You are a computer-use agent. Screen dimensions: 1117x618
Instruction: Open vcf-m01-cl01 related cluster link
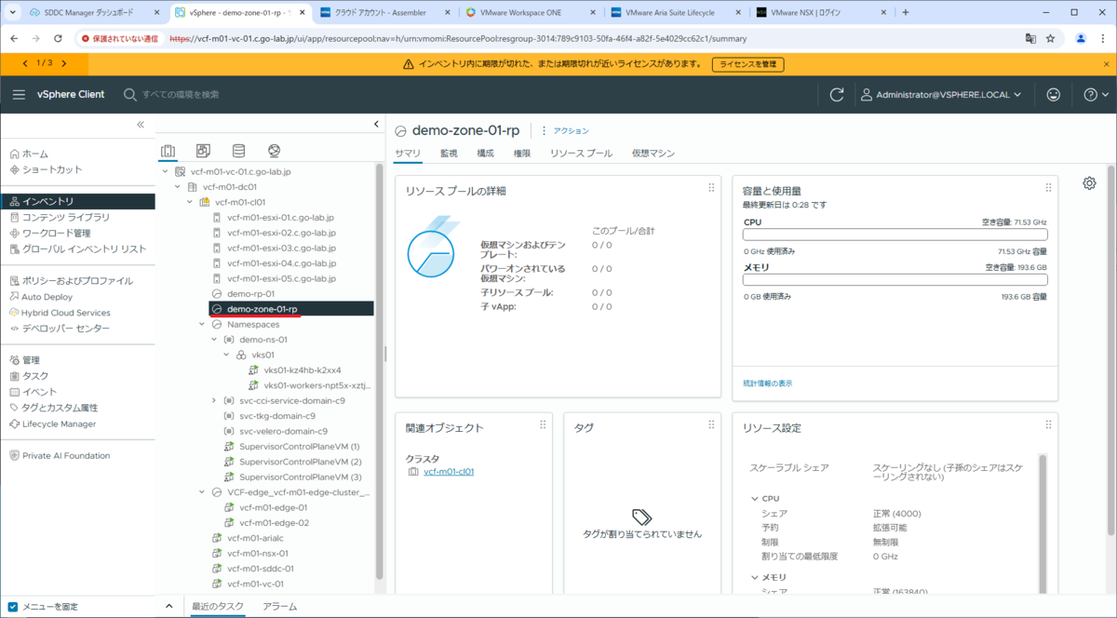449,472
